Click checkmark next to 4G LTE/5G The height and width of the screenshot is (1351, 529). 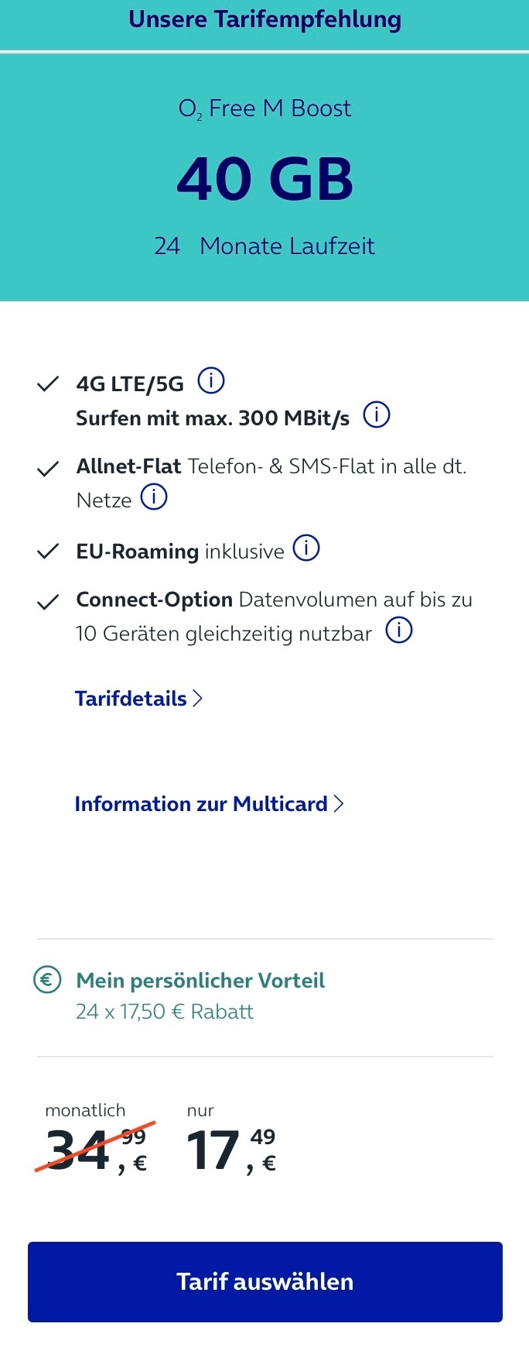(48, 384)
